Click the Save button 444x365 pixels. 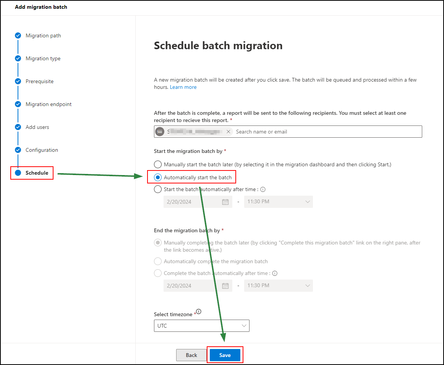(225, 355)
